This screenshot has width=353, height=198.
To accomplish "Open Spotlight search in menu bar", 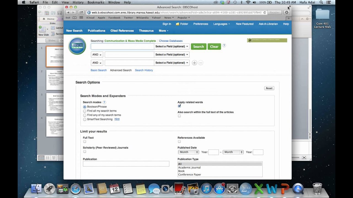I will pos(321,2).
